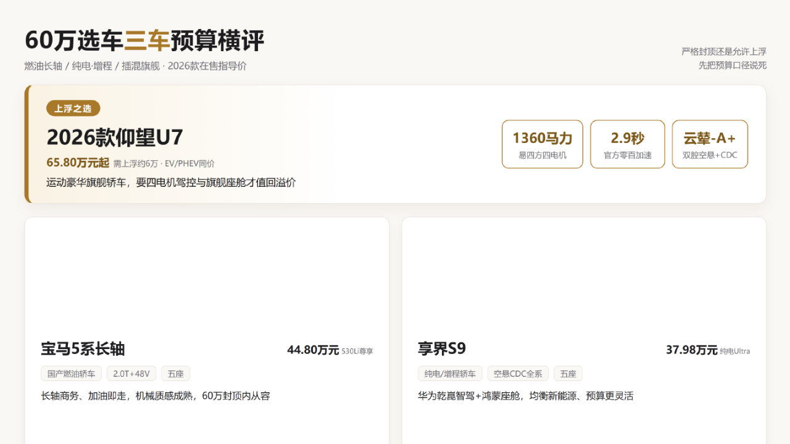Select the 2.0T+48V tag

(131, 374)
